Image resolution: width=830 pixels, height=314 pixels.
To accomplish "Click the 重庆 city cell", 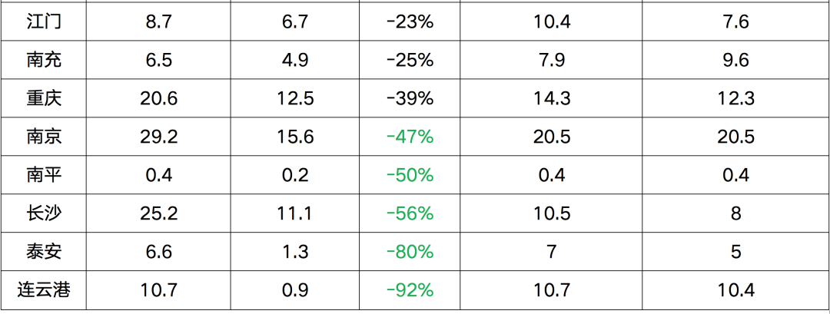I will [43, 98].
